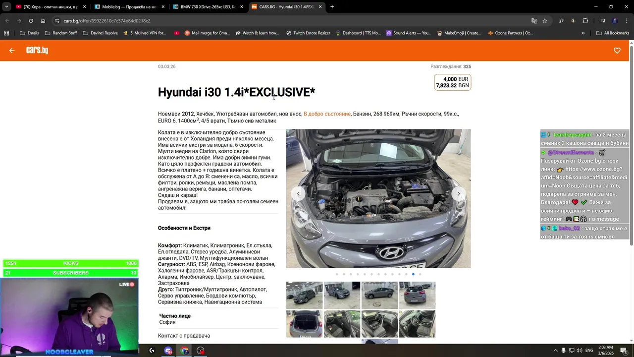Click the taskbar clock showing 2:03 AM
Image resolution: width=634 pixels, height=357 pixels.
[x=605, y=351]
